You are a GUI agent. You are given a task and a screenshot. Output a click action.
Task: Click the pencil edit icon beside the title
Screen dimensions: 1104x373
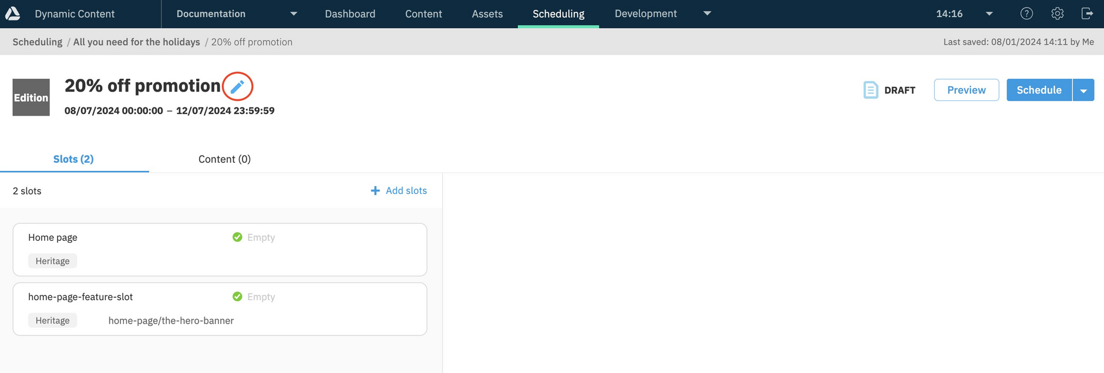237,87
